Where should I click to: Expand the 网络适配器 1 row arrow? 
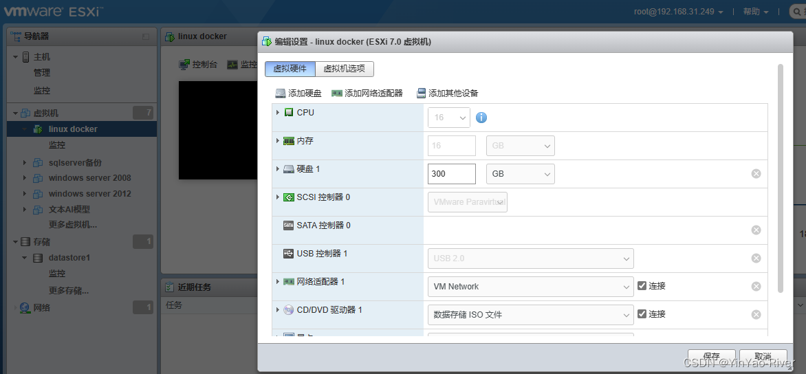tap(278, 282)
